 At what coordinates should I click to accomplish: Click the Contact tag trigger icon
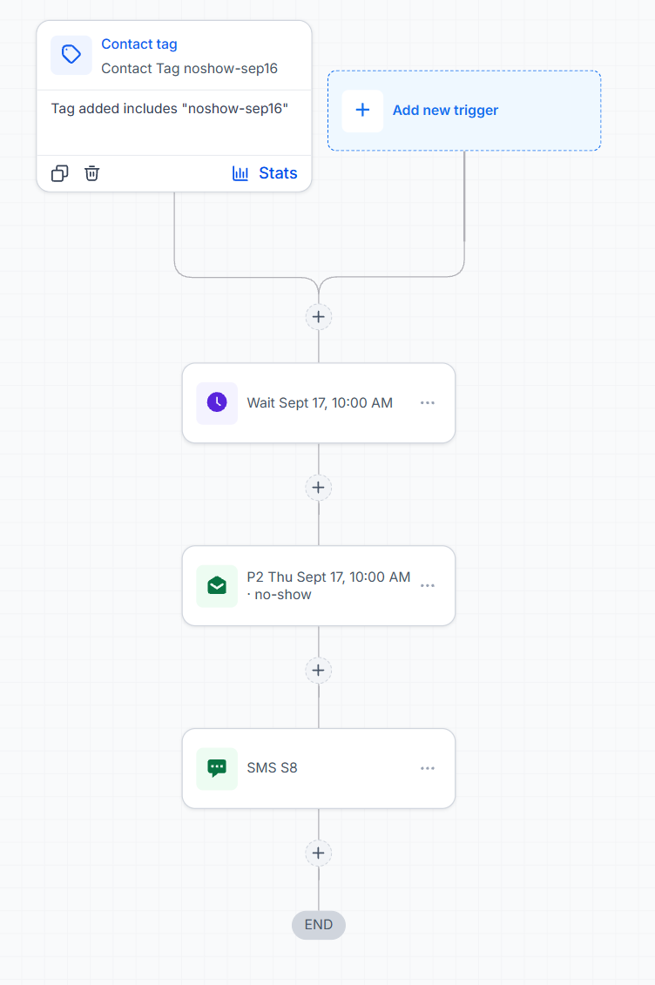pos(71,55)
